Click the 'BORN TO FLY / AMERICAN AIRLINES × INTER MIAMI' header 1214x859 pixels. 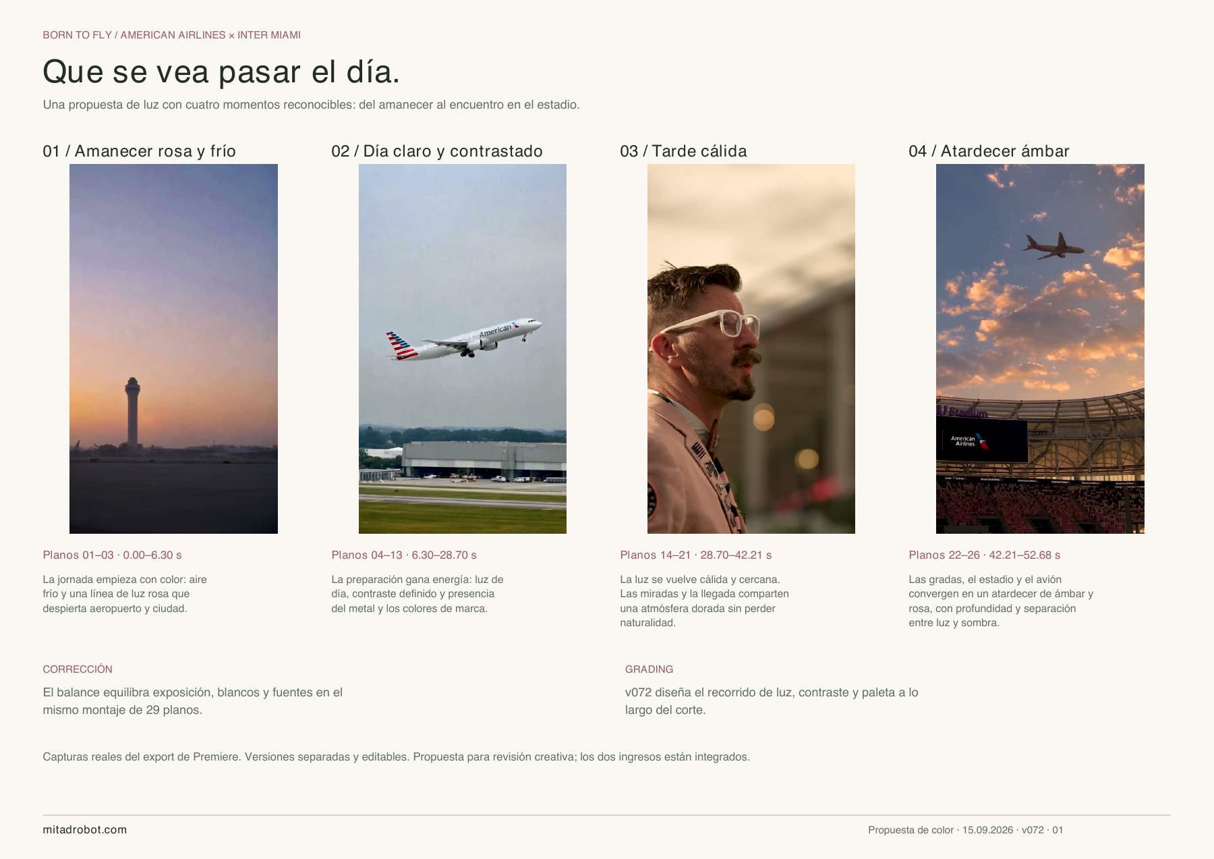click(x=172, y=35)
